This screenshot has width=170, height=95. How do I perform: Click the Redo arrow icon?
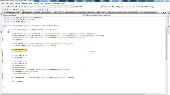(x=32, y=7)
